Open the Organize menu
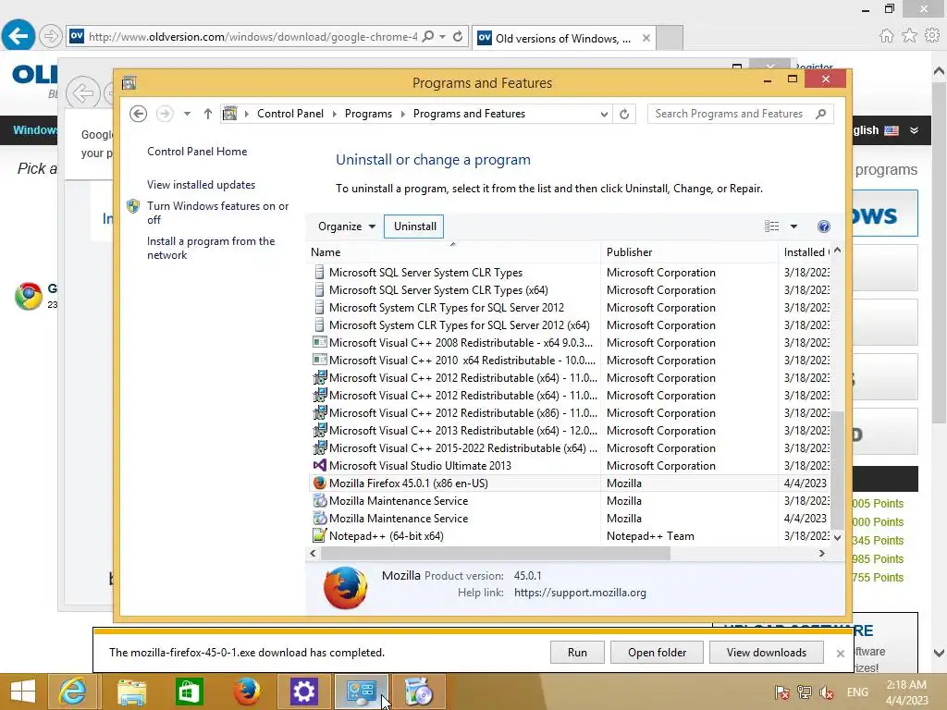This screenshot has height=710, width=947. pyautogui.click(x=347, y=226)
